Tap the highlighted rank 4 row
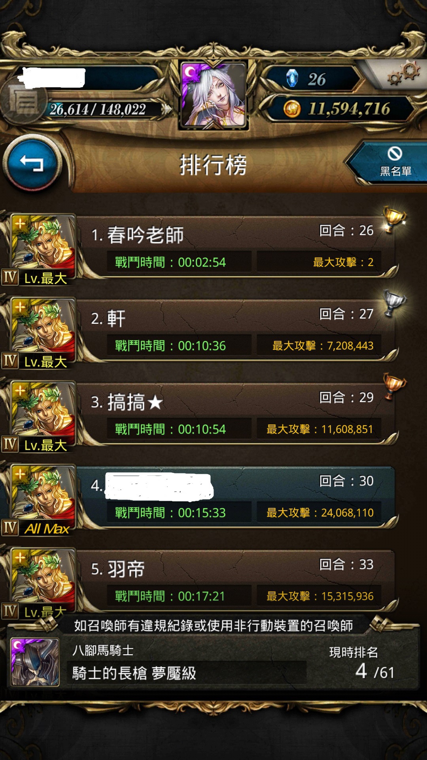The height and width of the screenshot is (760, 427). 237,497
